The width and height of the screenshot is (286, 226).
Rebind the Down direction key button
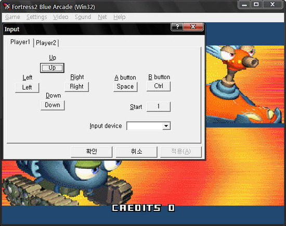53,105
